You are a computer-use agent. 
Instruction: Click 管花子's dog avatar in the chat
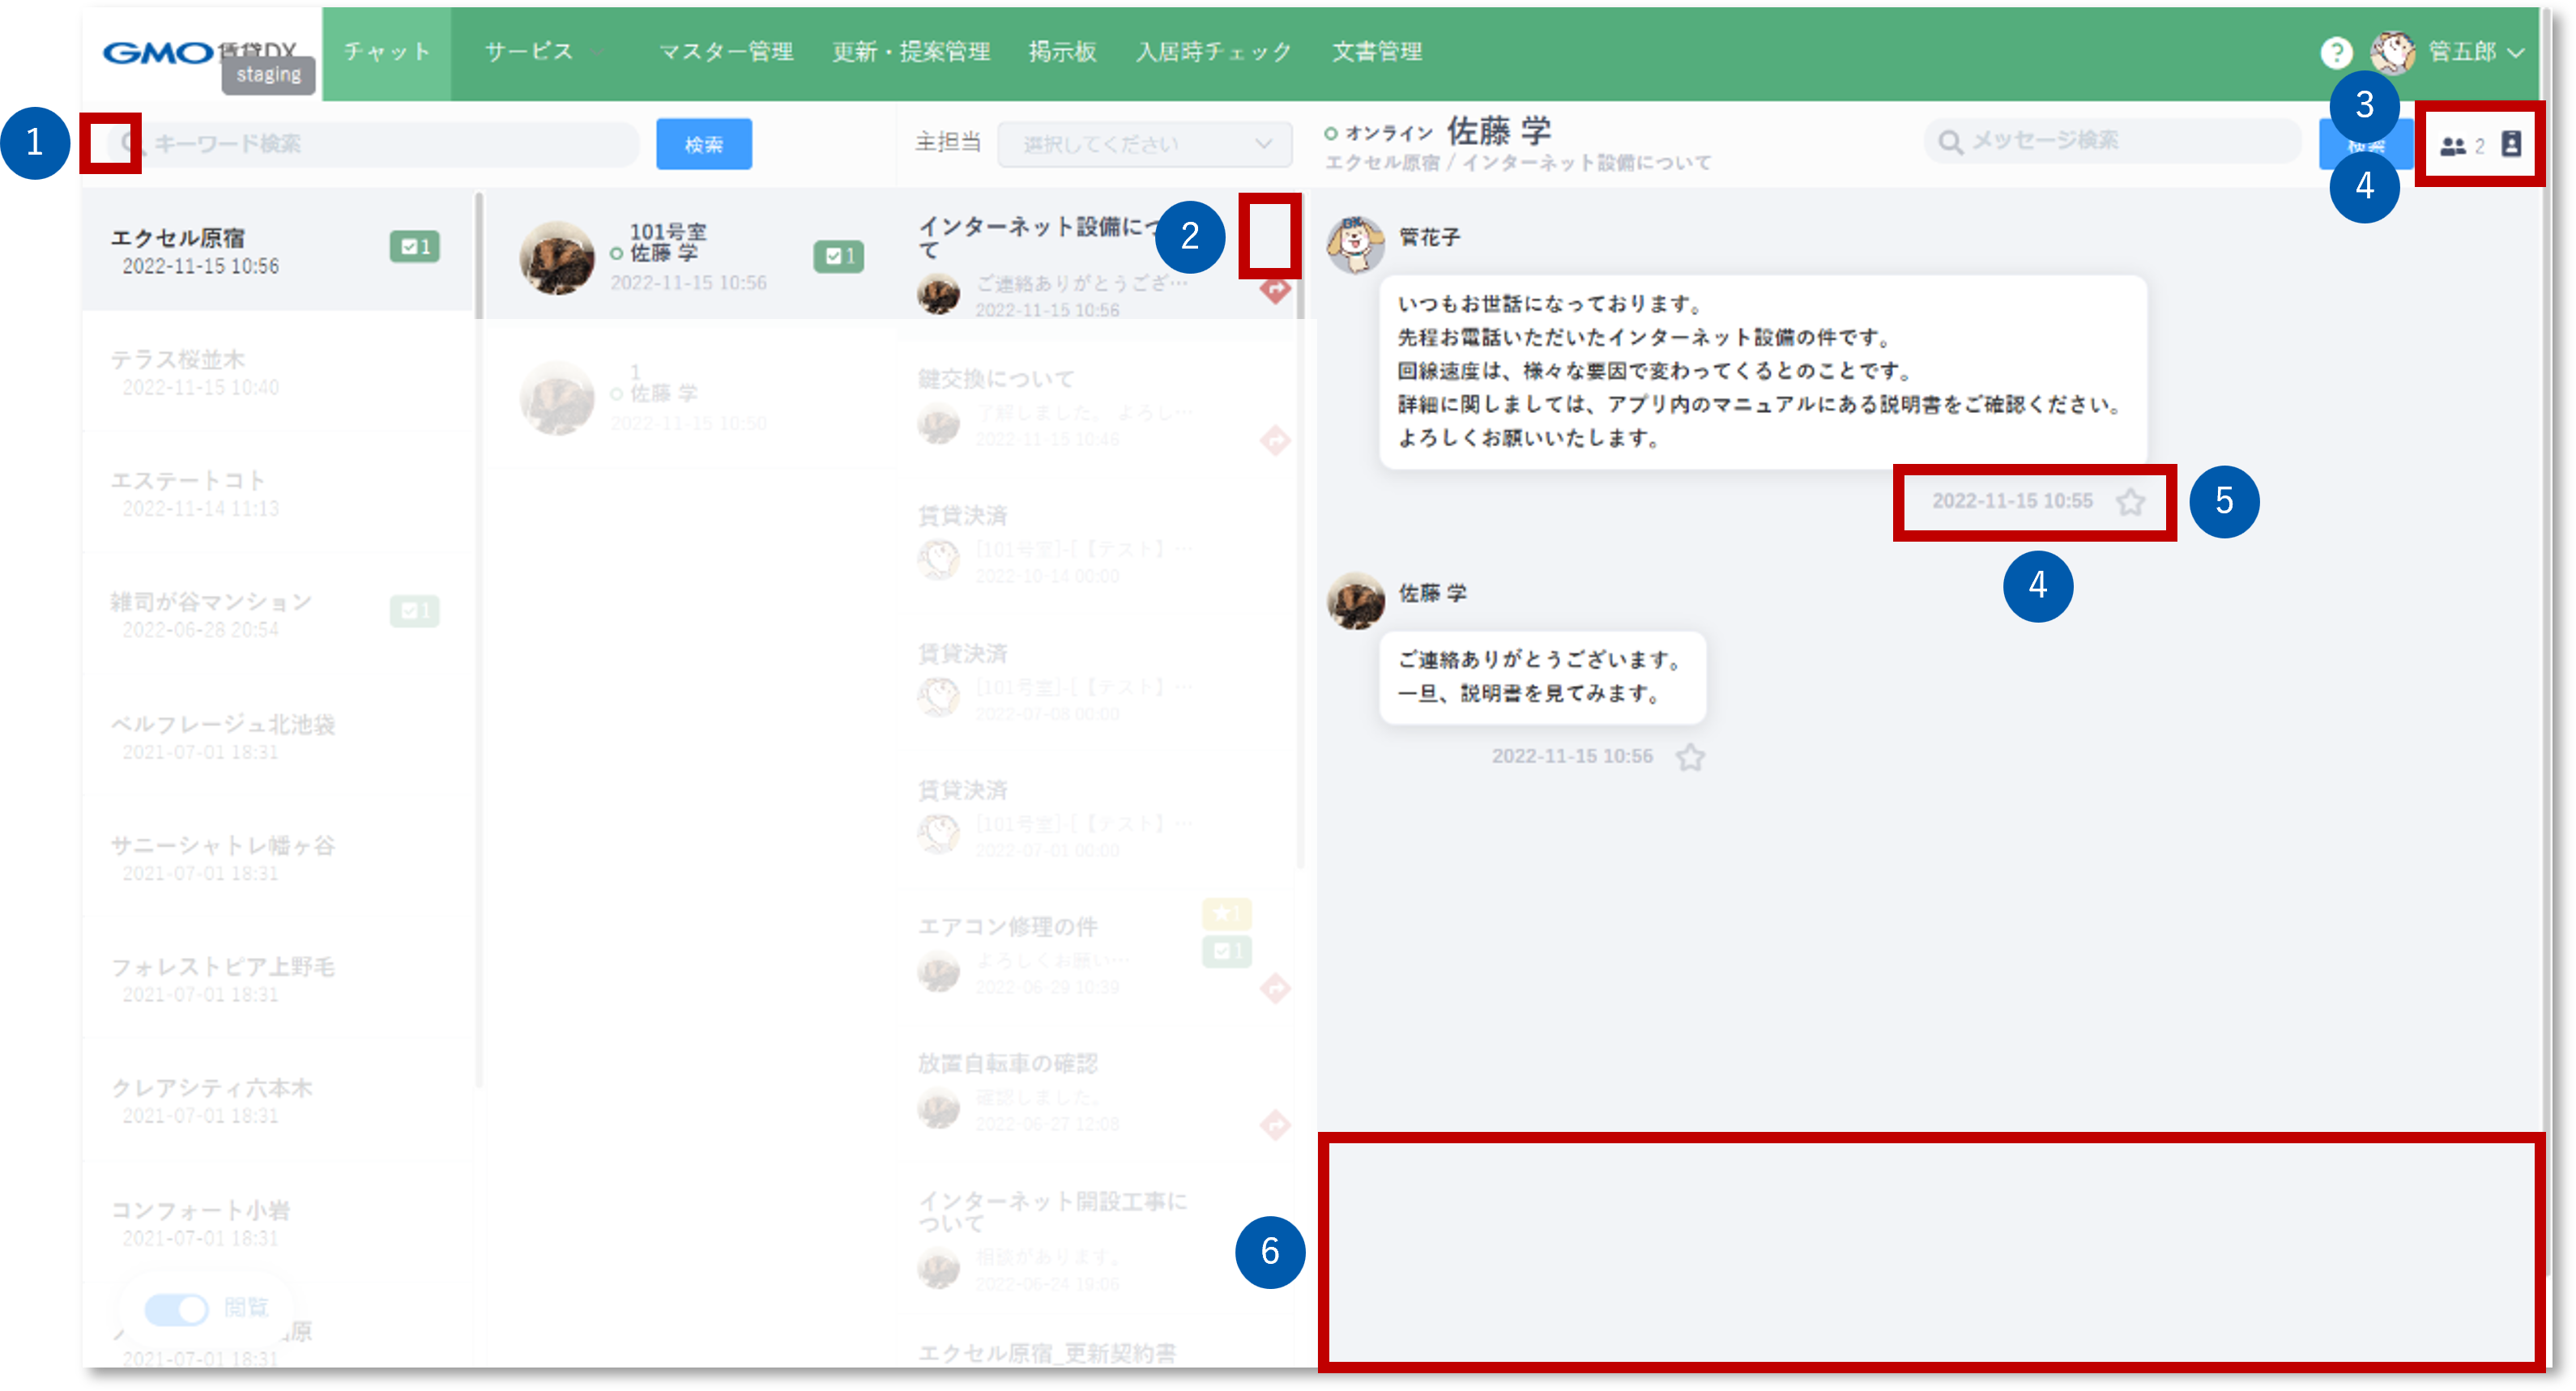[1356, 243]
